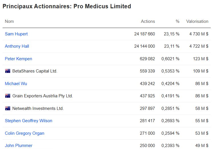Image resolution: width=213 pixels, height=149 pixels.
Task: Open Sam Hupert shareholder link
Action: pos(16,34)
